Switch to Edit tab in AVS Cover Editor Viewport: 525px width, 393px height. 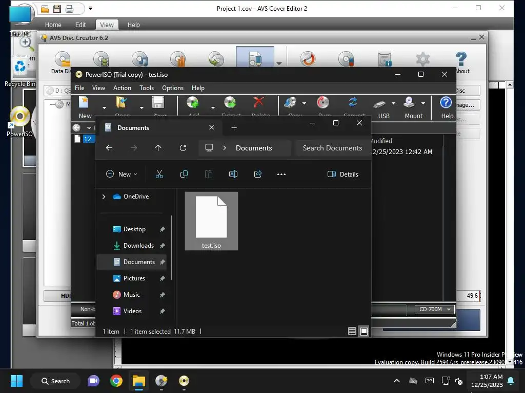[x=80, y=25]
